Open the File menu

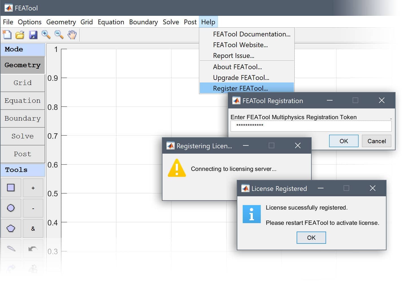click(8, 22)
